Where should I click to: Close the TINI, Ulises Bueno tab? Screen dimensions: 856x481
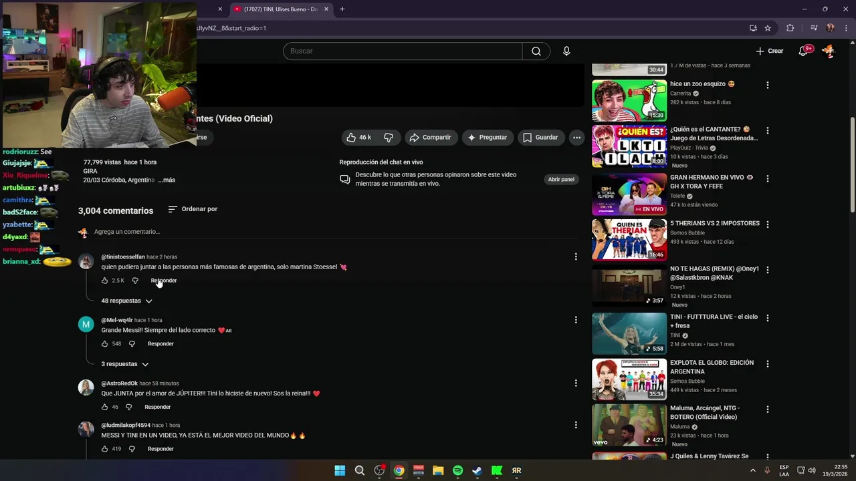pyautogui.click(x=326, y=9)
